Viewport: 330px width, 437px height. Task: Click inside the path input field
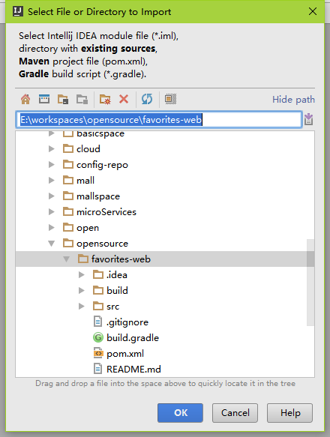(x=159, y=120)
